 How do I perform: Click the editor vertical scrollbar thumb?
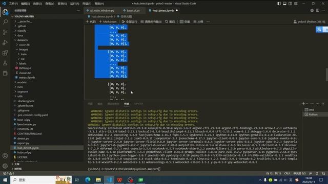[327, 75]
